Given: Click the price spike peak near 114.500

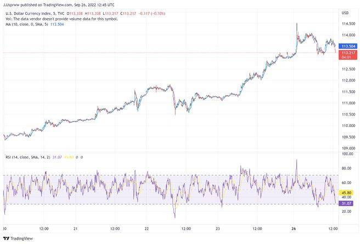Looking at the screenshot, I should pos(297,24).
